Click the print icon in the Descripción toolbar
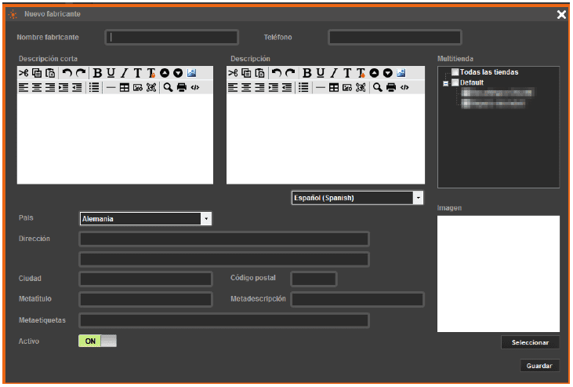Image resolution: width=573 pixels, height=387 pixels. [391, 87]
